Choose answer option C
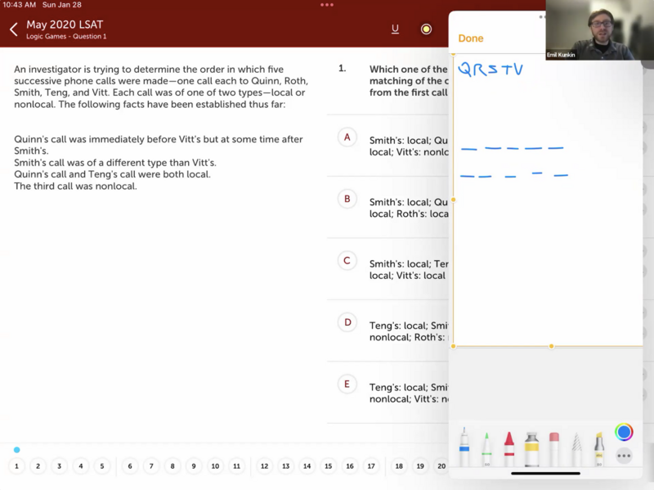This screenshot has width=654, height=490. pyautogui.click(x=347, y=261)
